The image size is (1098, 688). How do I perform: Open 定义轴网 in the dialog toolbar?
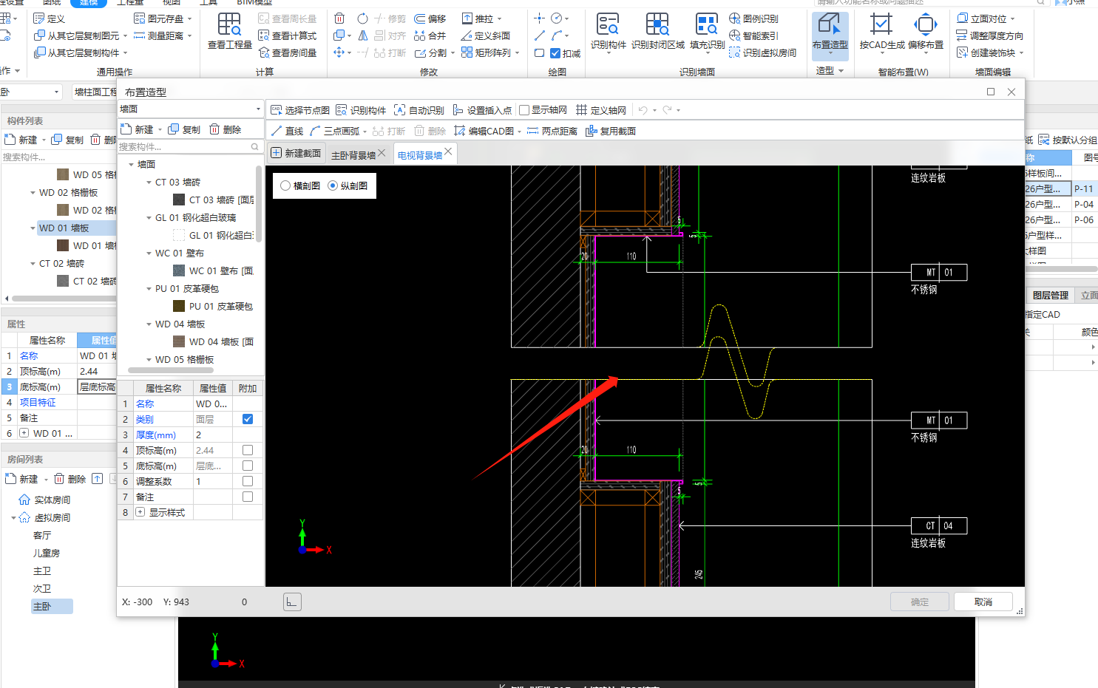pos(601,110)
